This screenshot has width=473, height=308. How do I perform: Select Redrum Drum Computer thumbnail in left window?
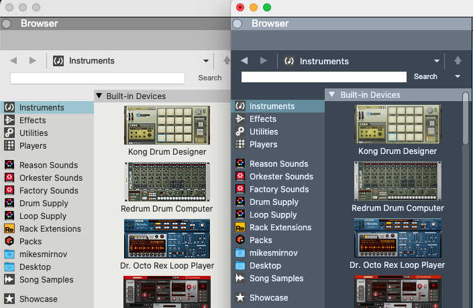point(167,182)
